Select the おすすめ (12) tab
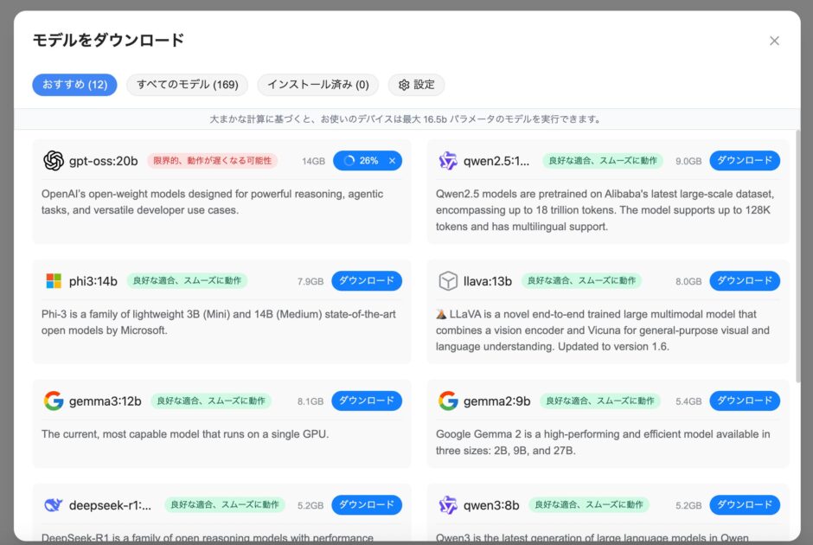The width and height of the screenshot is (813, 545). (x=74, y=85)
